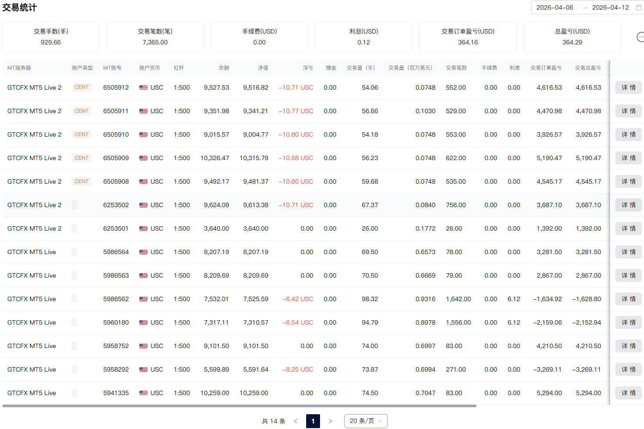The width and height of the screenshot is (644, 429).
Task: Click the US flag next to USC for account 6253501
Action: click(143, 228)
